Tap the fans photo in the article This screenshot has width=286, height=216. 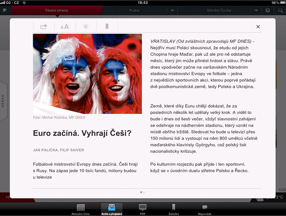pyautogui.click(x=87, y=74)
